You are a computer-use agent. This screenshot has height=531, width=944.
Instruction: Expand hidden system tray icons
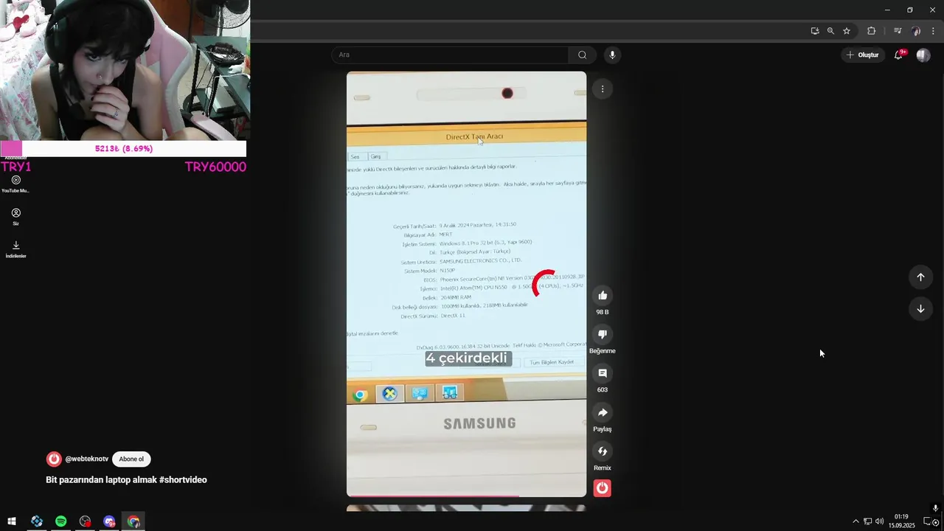855,521
